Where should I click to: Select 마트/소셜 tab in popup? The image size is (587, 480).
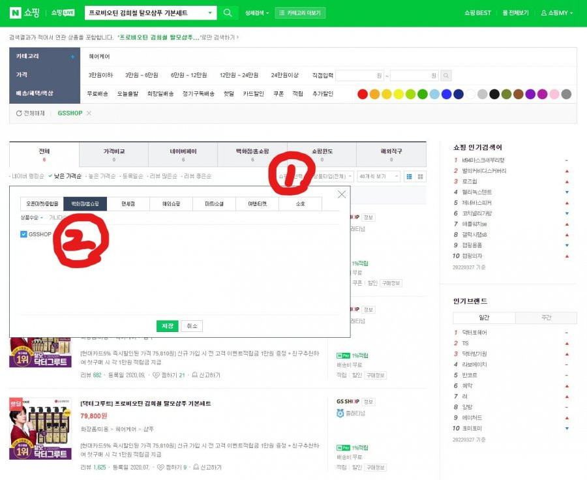[214, 203]
